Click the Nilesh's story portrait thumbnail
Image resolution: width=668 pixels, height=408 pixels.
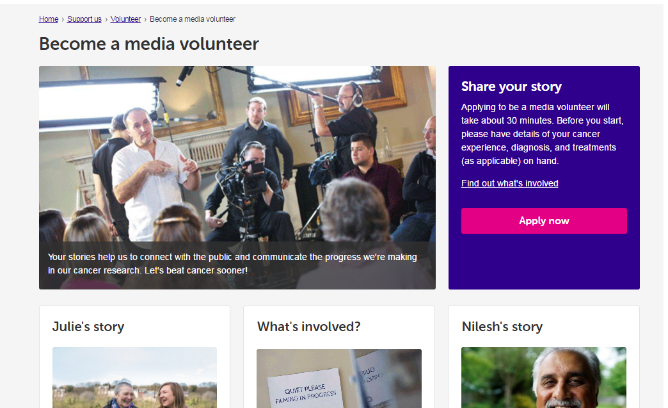[544, 378]
